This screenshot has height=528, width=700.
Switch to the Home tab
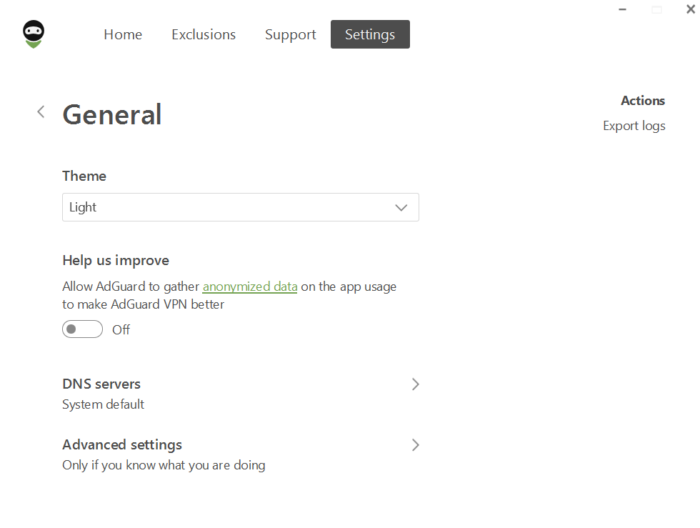tap(123, 34)
